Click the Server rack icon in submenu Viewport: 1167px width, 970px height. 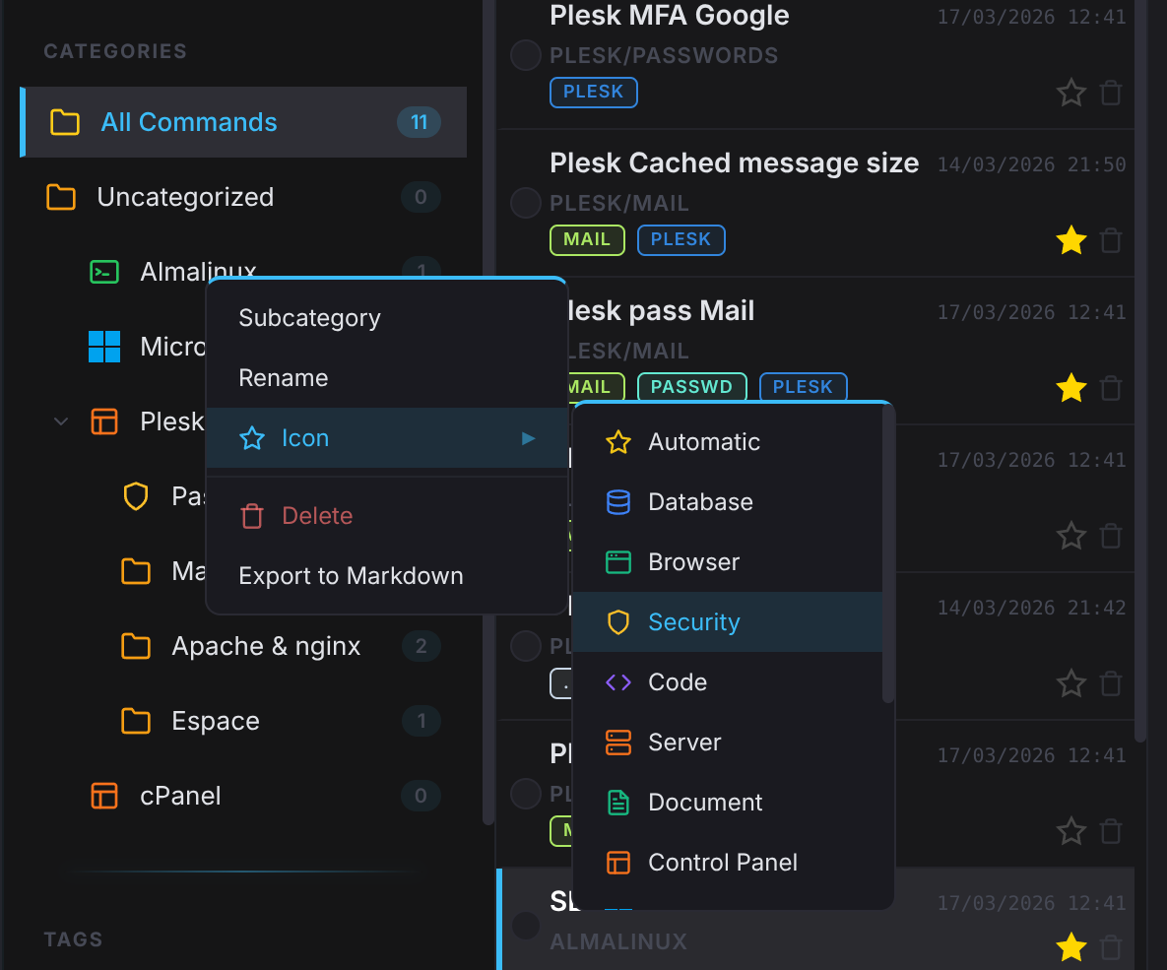pos(618,743)
